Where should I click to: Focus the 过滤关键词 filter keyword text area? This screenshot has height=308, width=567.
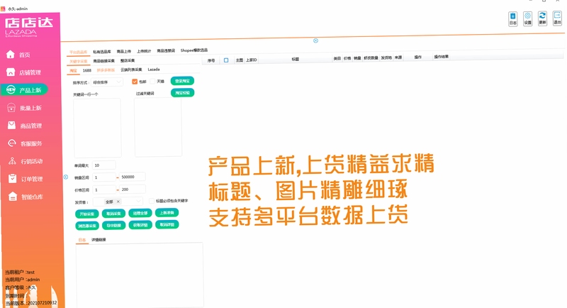point(158,127)
